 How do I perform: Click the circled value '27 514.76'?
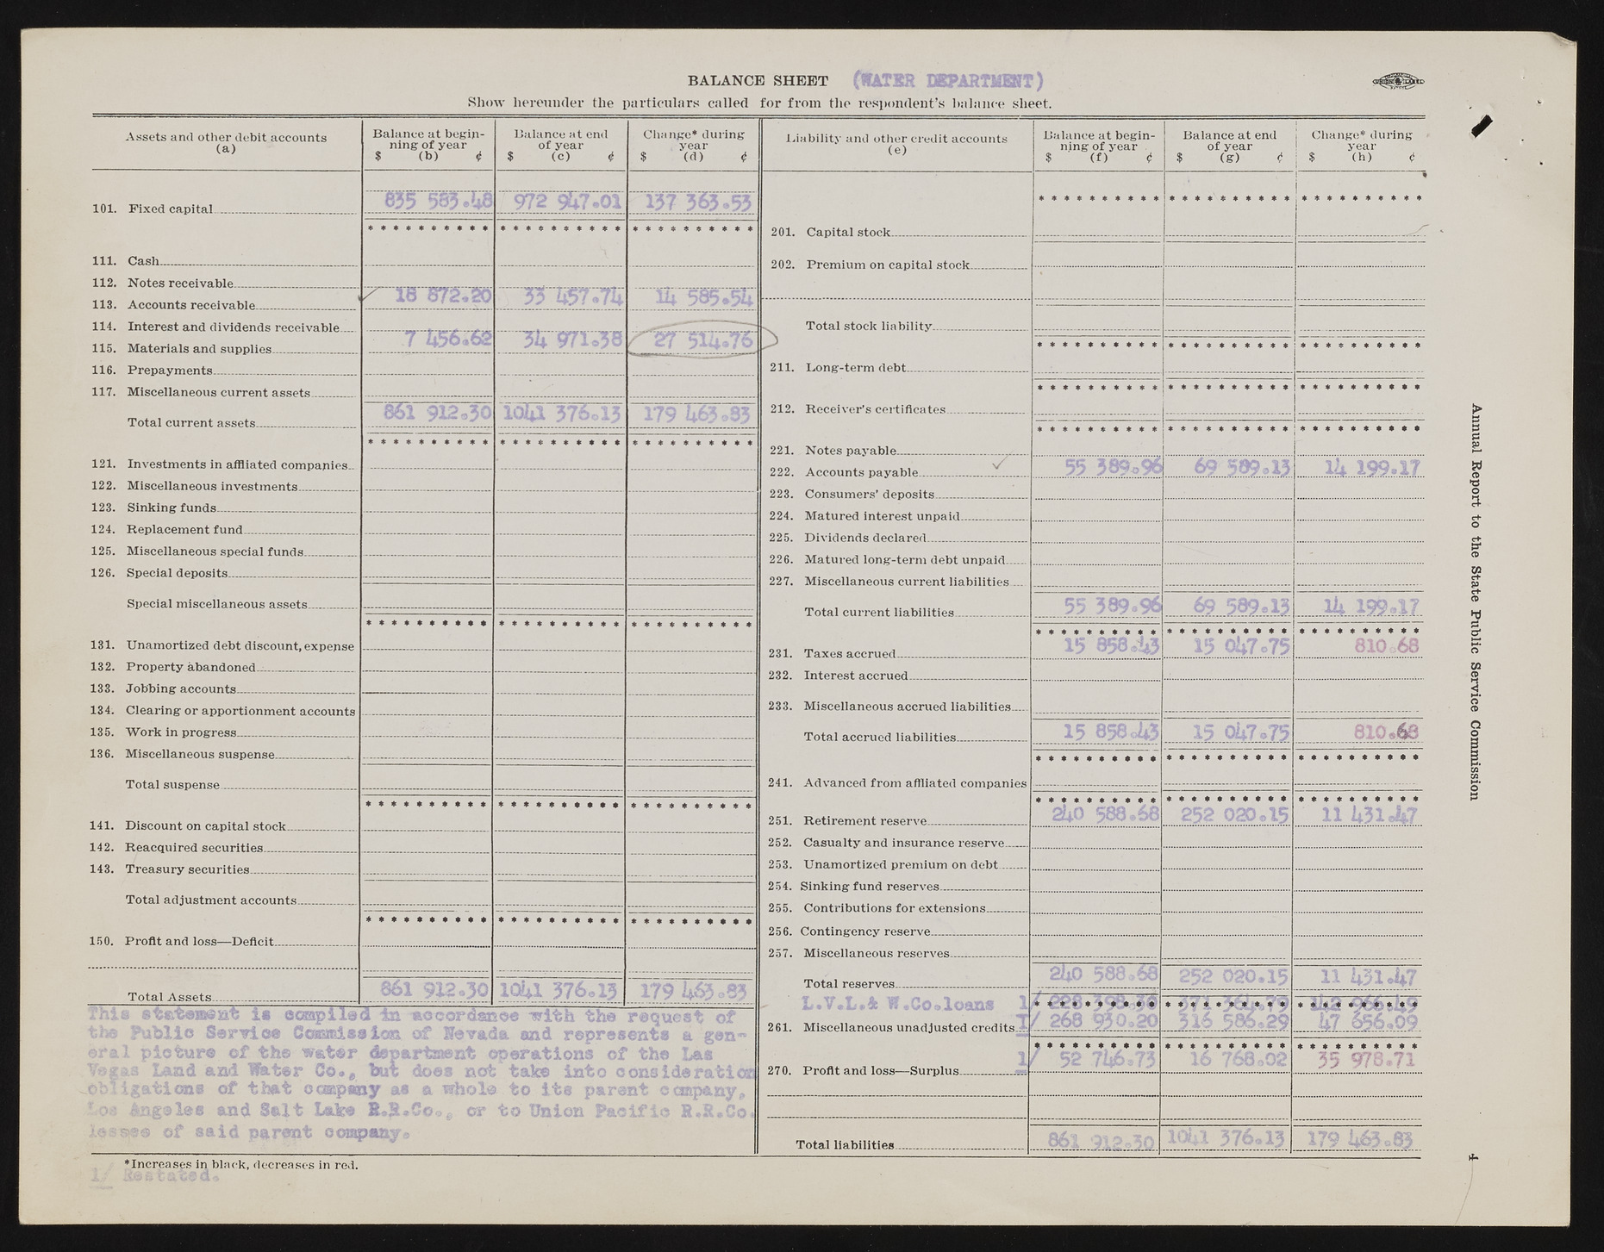click(702, 340)
